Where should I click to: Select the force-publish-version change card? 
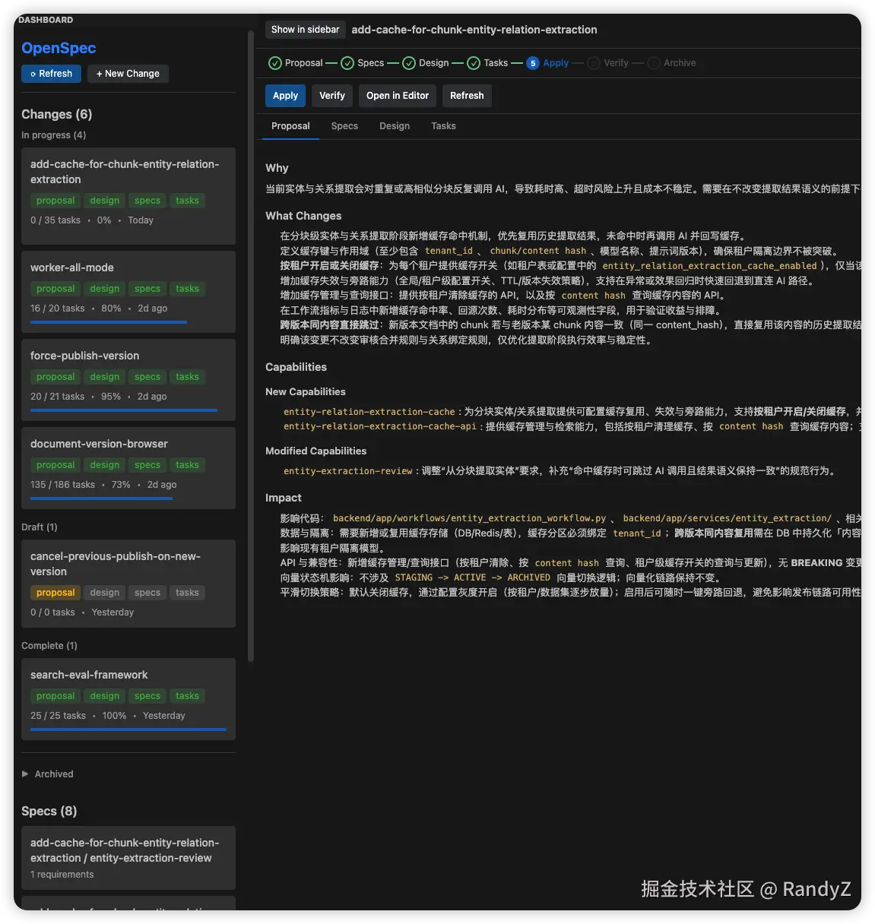tap(128, 380)
